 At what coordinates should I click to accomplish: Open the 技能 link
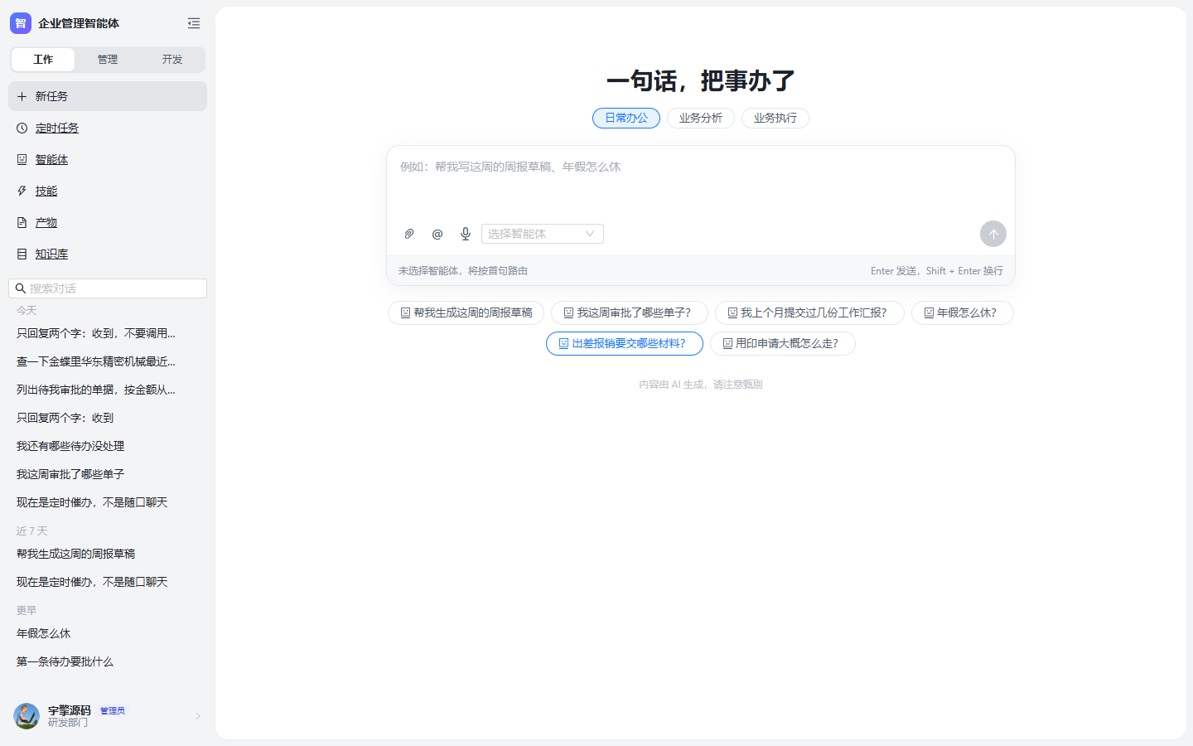pos(46,191)
